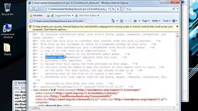Image resolution: width=198 pixels, height=111 pixels.
Task: Click the horizontal scrollbar thumb
Action: click(36, 108)
